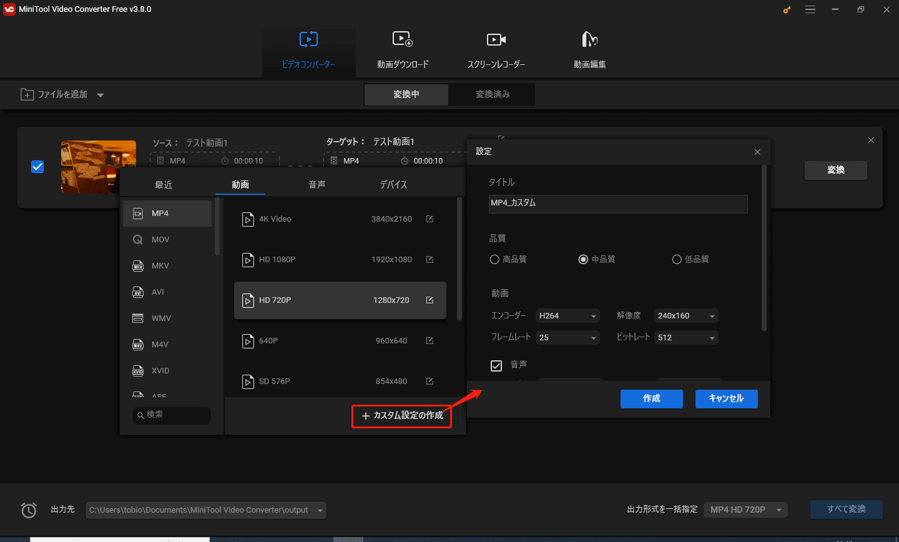The height and width of the screenshot is (542, 899).
Task: Click the title field MP4_カスタム
Action: [x=618, y=204]
